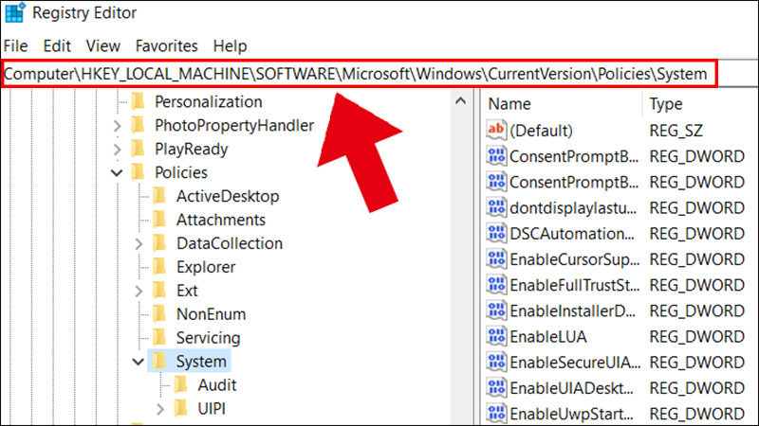The image size is (759, 426).
Task: Click the Servicing folder icon
Action: (x=159, y=338)
